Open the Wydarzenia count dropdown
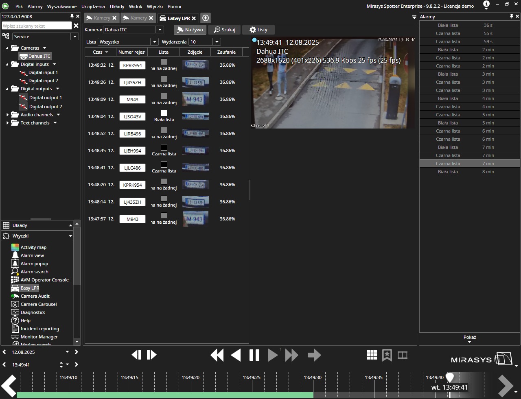 point(217,42)
